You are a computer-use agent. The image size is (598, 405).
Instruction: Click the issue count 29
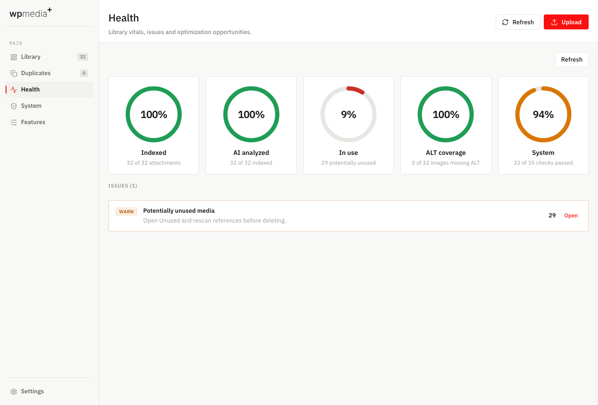pos(552,216)
